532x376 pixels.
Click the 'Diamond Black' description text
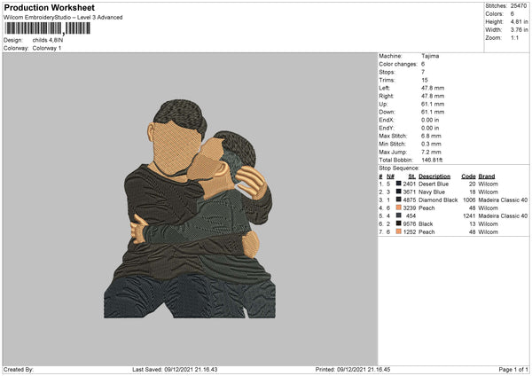tap(438, 200)
